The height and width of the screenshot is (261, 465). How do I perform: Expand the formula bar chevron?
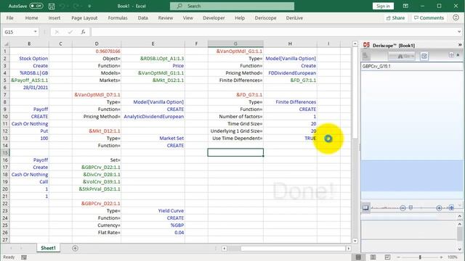pos(459,32)
